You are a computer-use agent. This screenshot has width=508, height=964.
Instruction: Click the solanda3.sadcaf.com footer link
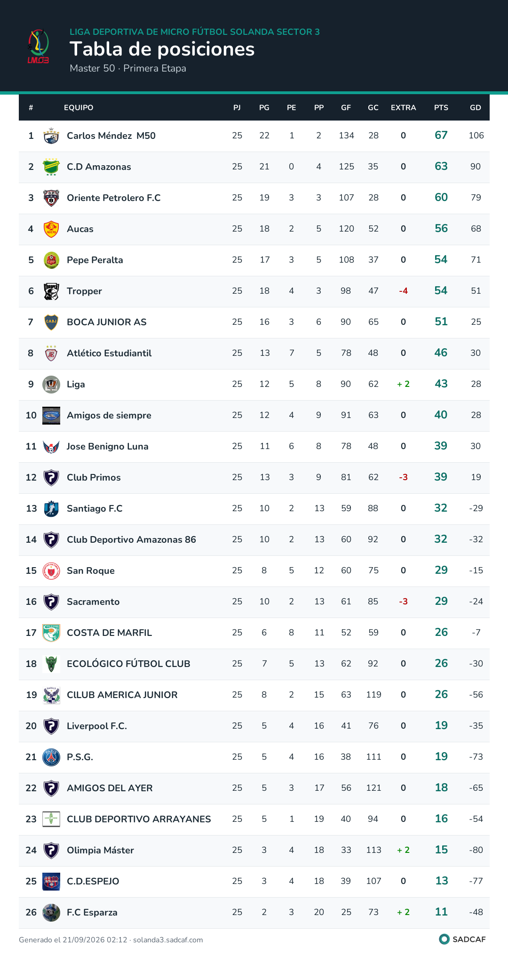(x=168, y=940)
